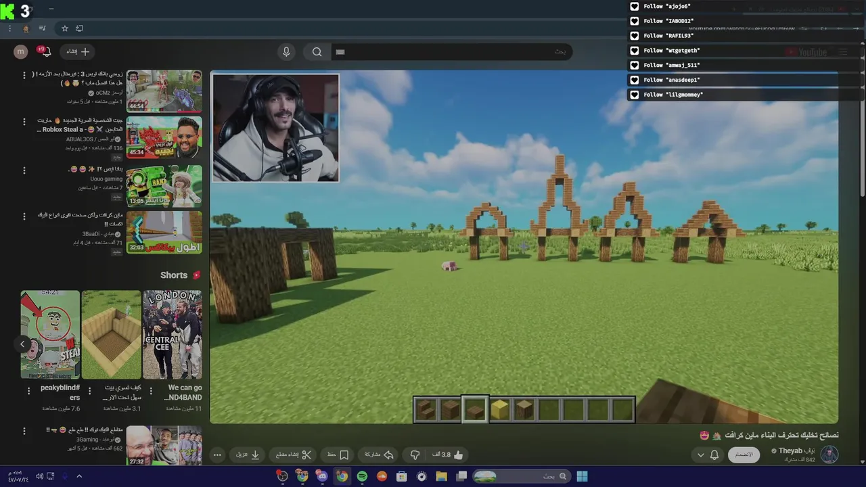Open the oCMz video thumbnail with 44:54 duration
This screenshot has width=866, height=487.
click(x=164, y=91)
